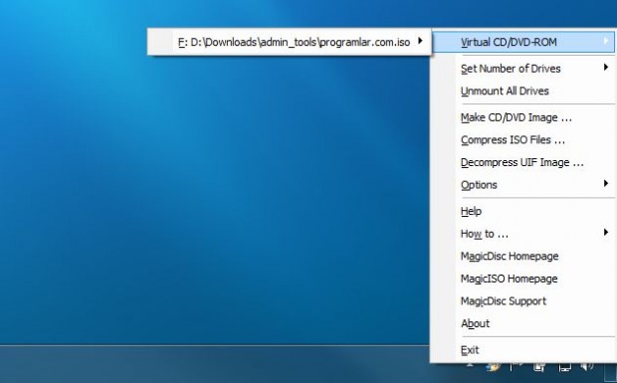Open MagicDisc Homepage link
The image size is (617, 383).
pos(523,256)
